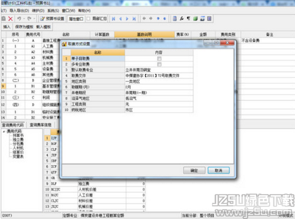This screenshot has width=295, height=219.
Task: Click the 默认取费专业 value cell
Action: pos(159,70)
